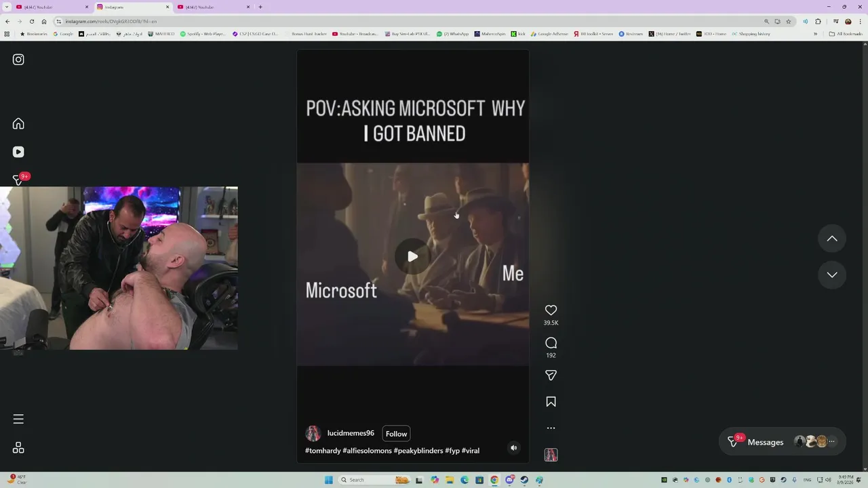Share the reel via paper plane icon

coord(551,375)
